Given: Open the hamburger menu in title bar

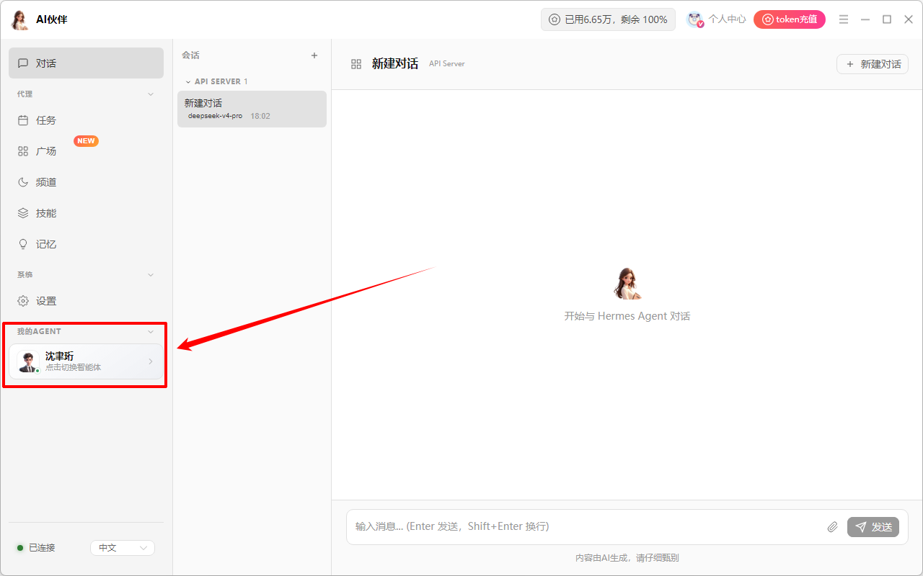Looking at the screenshot, I should [x=844, y=19].
